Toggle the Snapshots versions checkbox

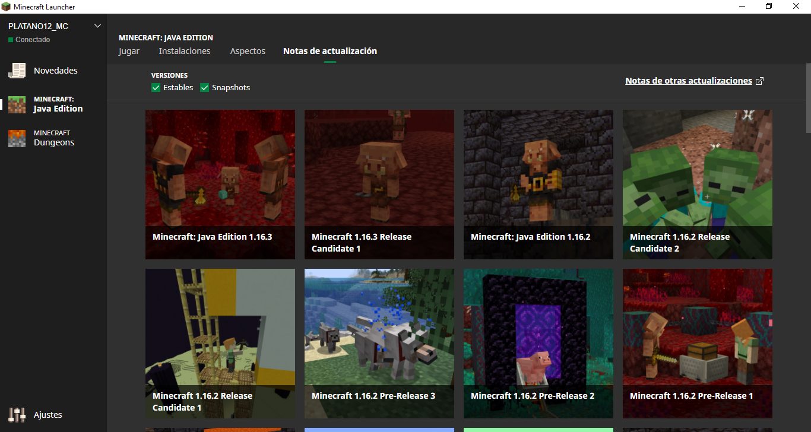point(205,88)
